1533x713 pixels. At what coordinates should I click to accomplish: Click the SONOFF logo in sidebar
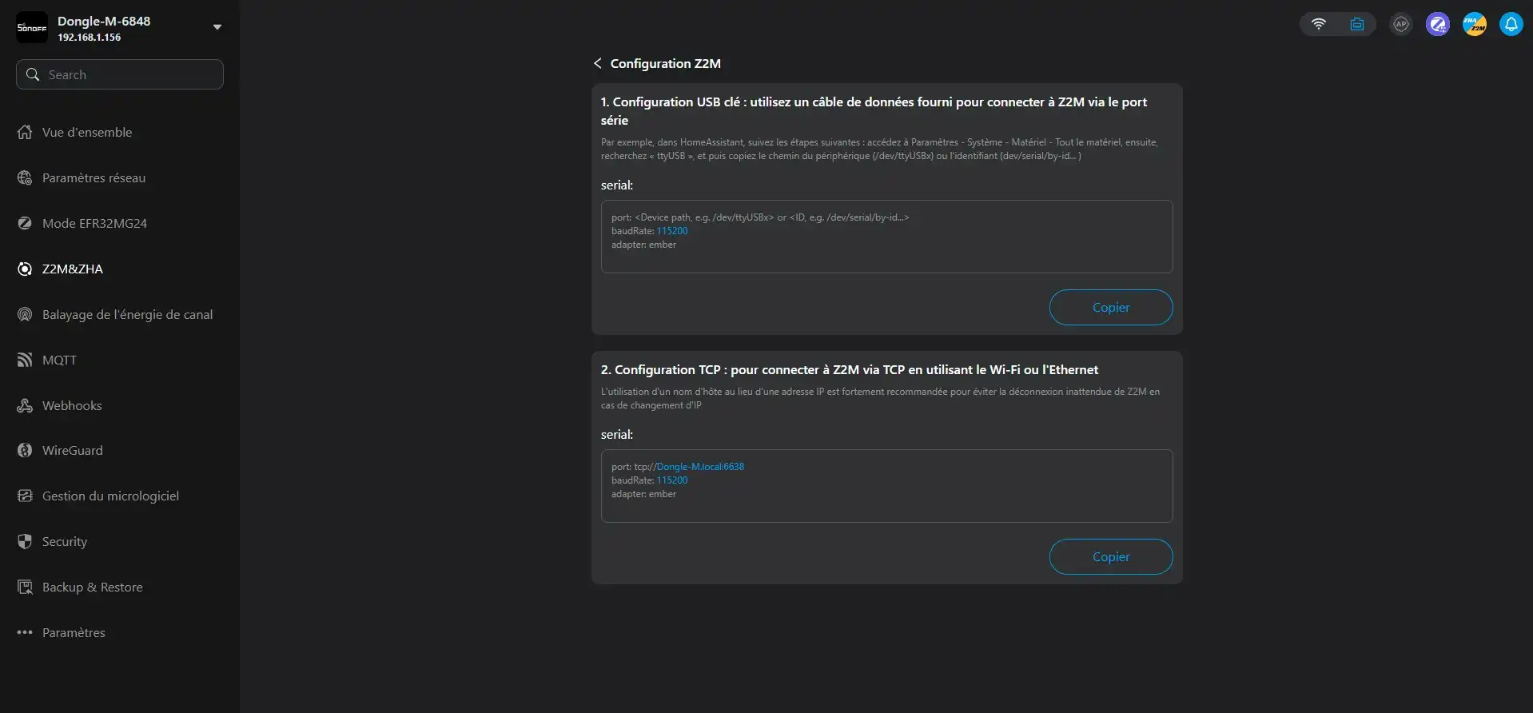coord(32,27)
